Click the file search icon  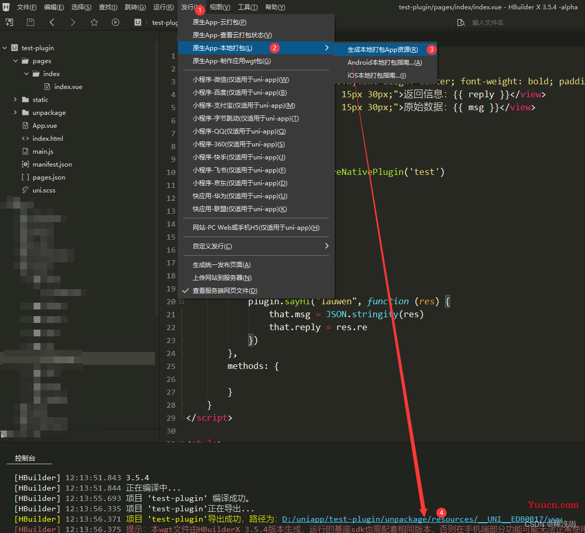[461, 23]
